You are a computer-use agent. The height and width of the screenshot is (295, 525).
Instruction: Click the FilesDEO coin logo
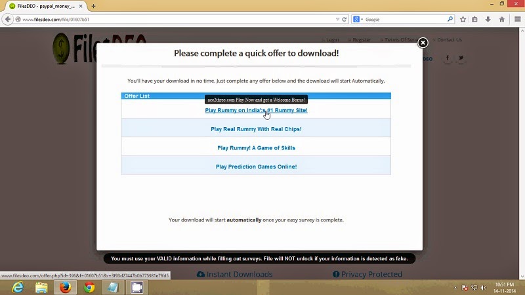click(61, 49)
